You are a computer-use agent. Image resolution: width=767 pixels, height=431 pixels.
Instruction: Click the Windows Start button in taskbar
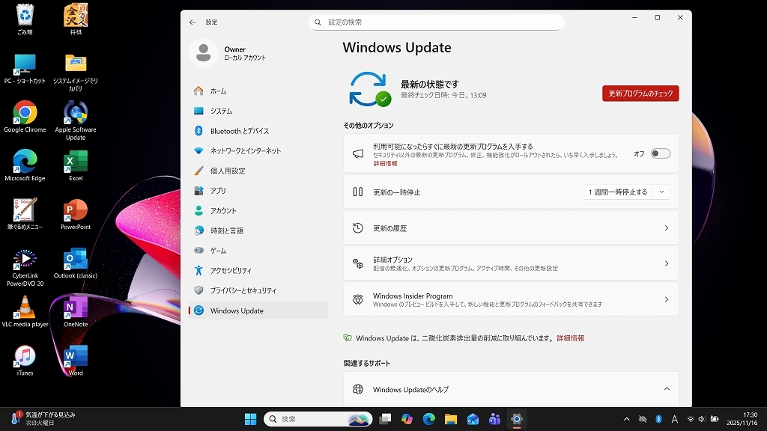point(250,419)
